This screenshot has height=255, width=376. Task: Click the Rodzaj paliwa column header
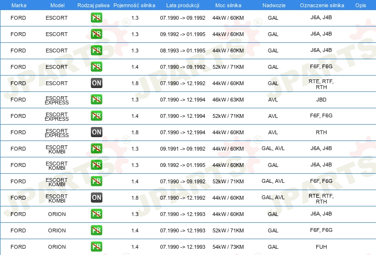click(93, 5)
